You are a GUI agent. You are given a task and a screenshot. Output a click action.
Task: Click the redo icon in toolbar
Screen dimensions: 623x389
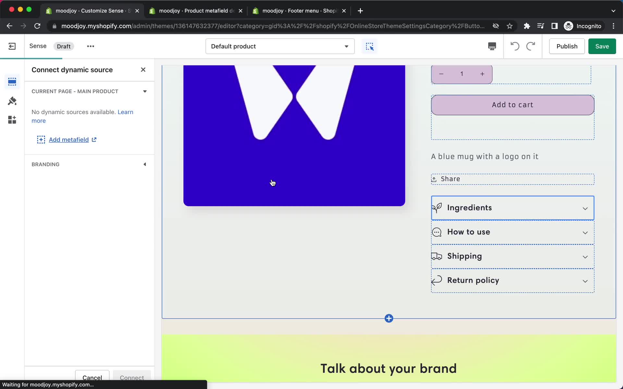tap(531, 46)
